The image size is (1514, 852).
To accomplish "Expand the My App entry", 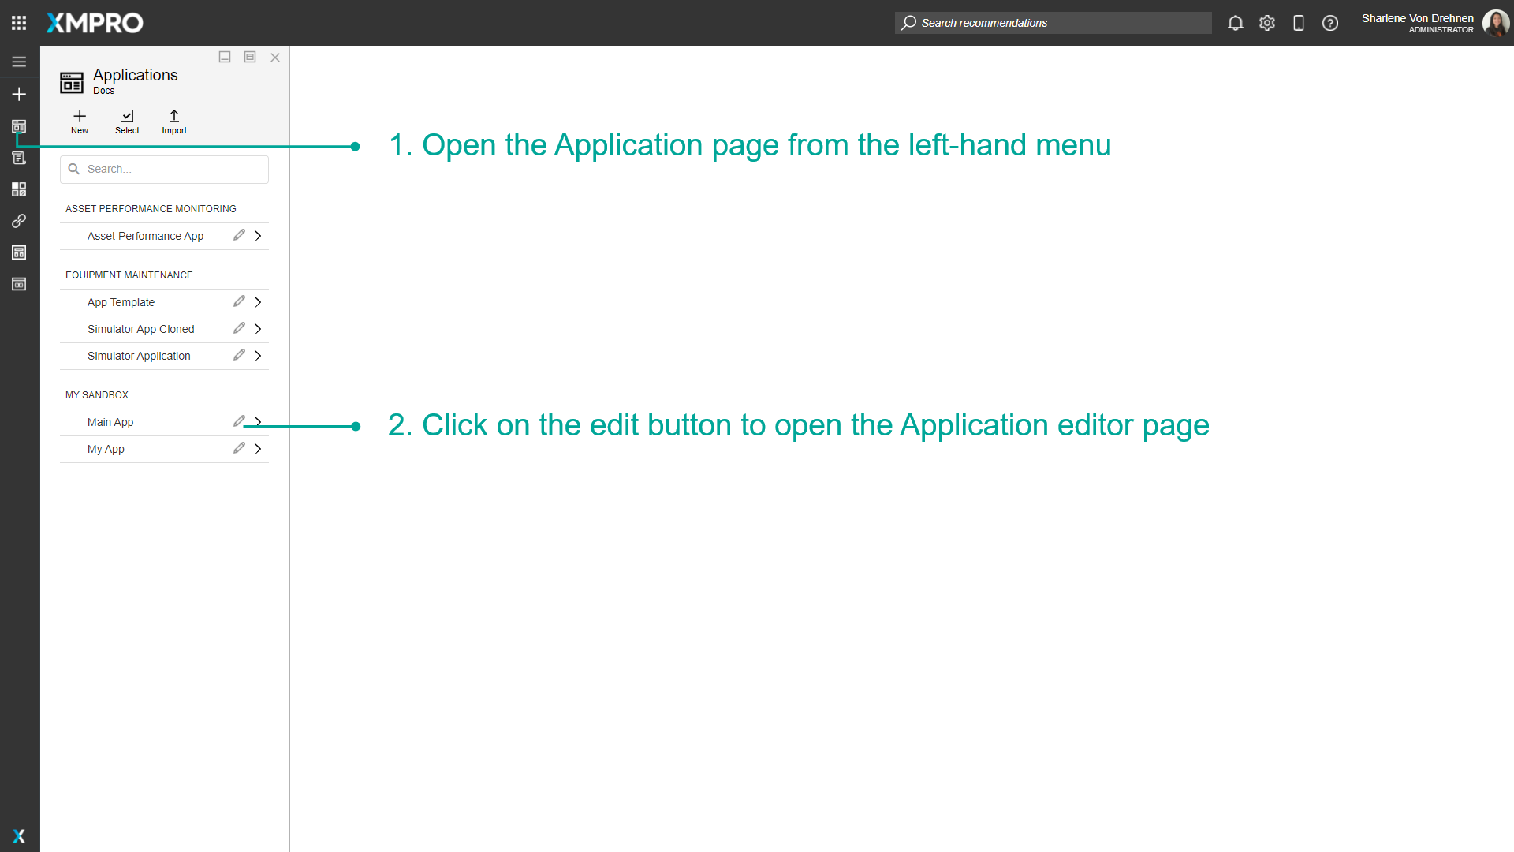I will [x=257, y=448].
